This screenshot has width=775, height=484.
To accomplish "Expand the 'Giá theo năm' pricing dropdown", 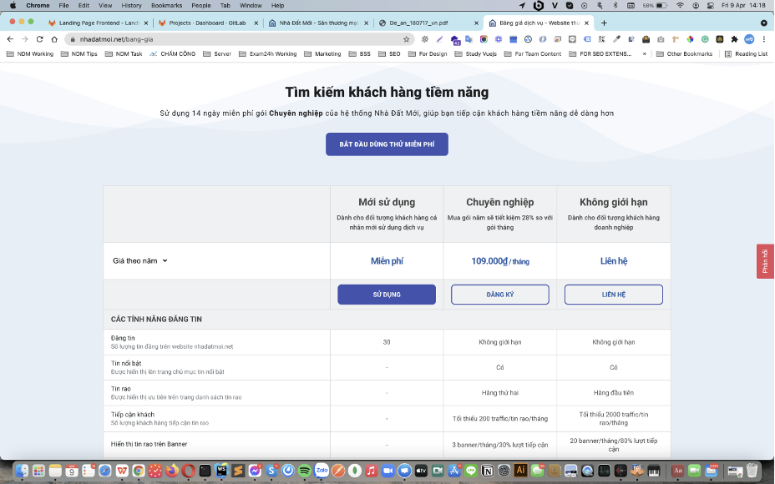I will [x=139, y=260].
